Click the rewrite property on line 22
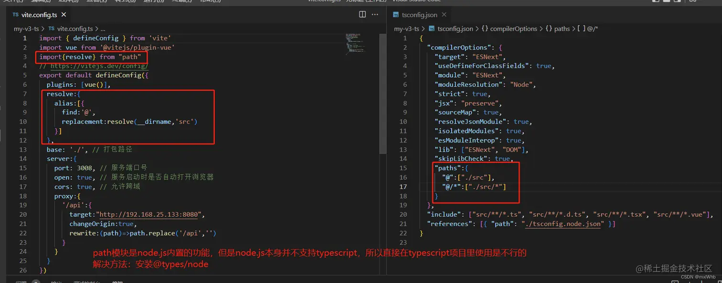This screenshot has height=283, width=722. pyautogui.click(x=83, y=233)
